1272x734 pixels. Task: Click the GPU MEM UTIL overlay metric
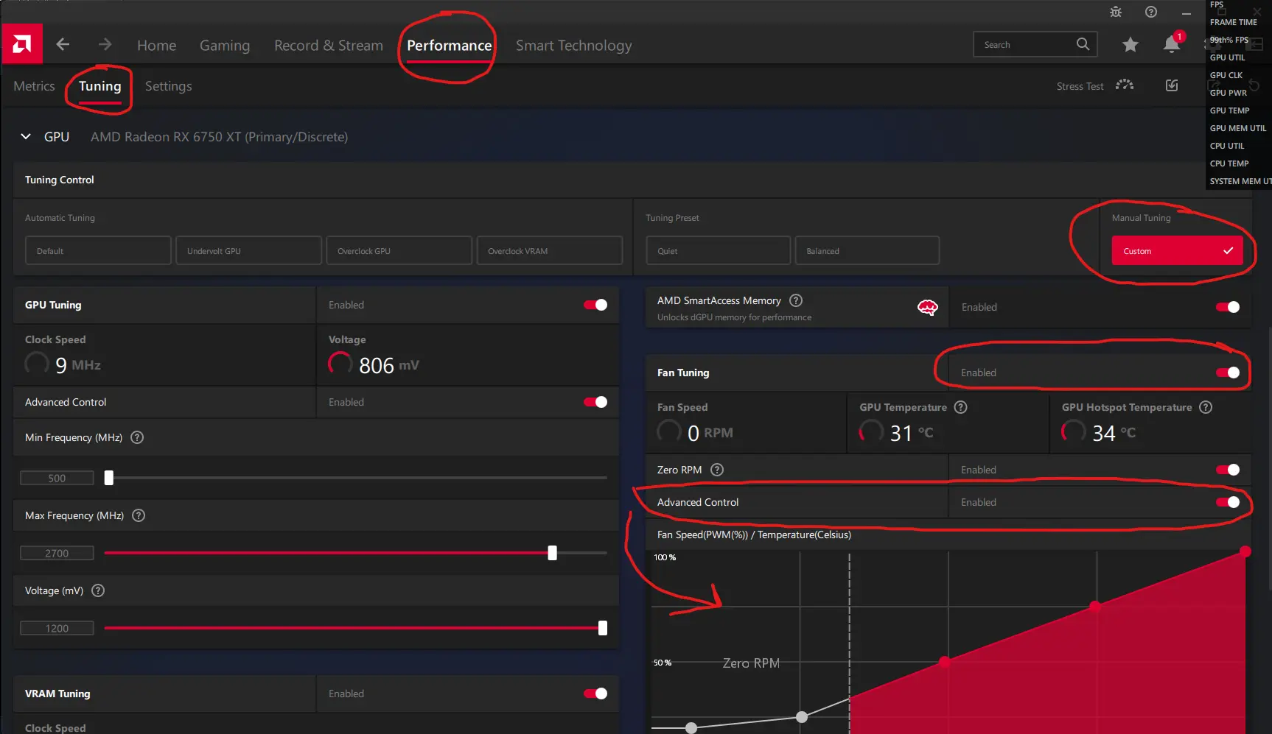point(1238,128)
